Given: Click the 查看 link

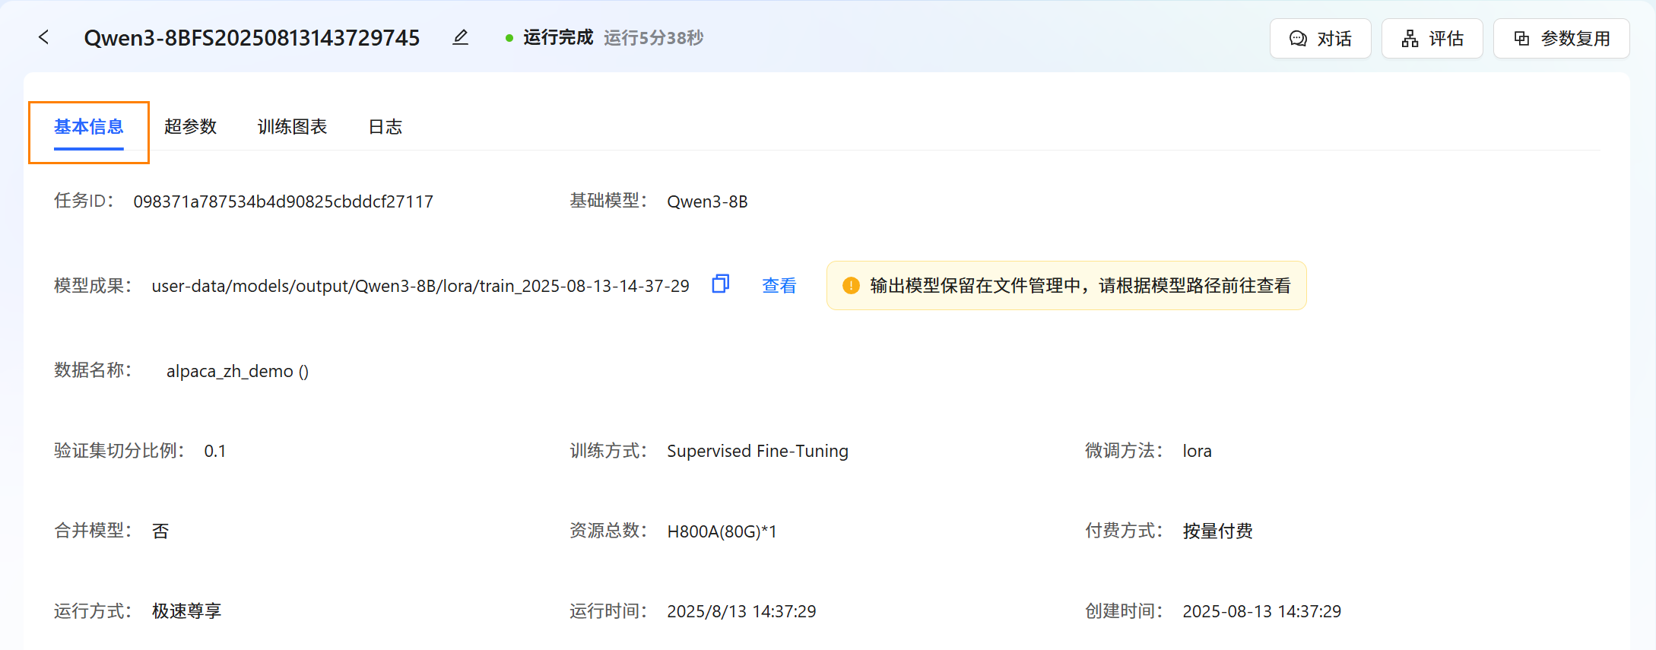Looking at the screenshot, I should pyautogui.click(x=779, y=286).
